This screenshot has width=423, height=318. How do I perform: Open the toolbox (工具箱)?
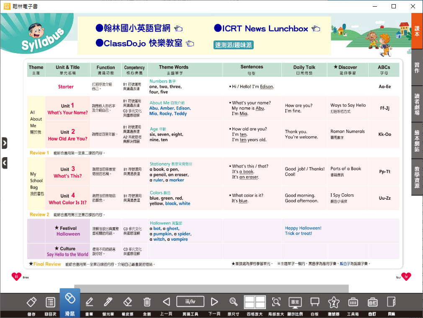tap(353, 303)
